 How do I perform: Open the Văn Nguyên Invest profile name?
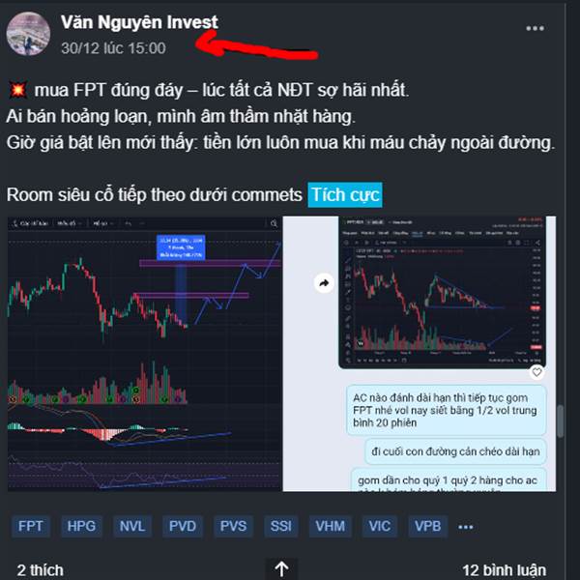coord(139,22)
